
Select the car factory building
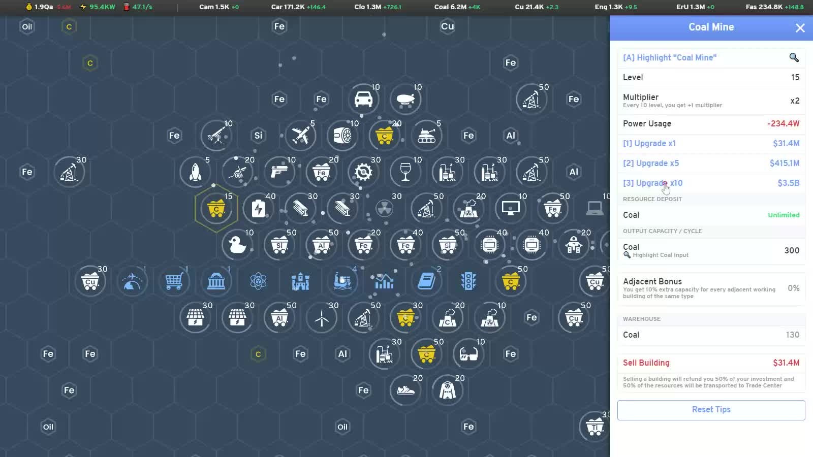click(363, 99)
